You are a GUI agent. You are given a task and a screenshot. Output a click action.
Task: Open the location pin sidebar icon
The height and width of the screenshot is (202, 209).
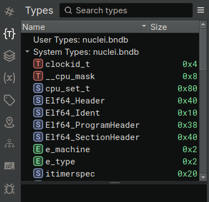9,122
